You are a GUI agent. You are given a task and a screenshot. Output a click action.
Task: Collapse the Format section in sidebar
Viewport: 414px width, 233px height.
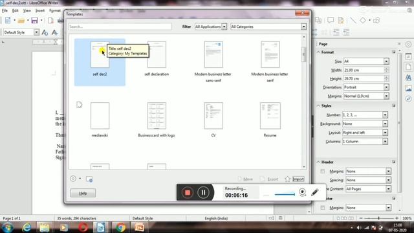tap(318, 52)
